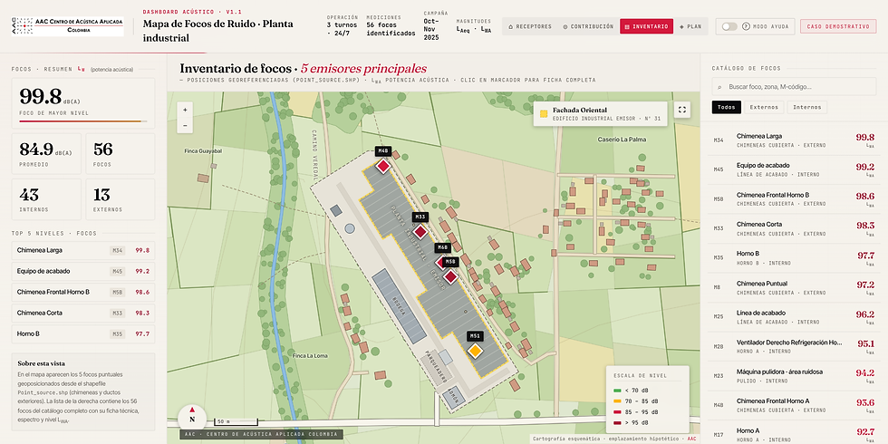Filter catalog by Externos

pyautogui.click(x=764, y=107)
